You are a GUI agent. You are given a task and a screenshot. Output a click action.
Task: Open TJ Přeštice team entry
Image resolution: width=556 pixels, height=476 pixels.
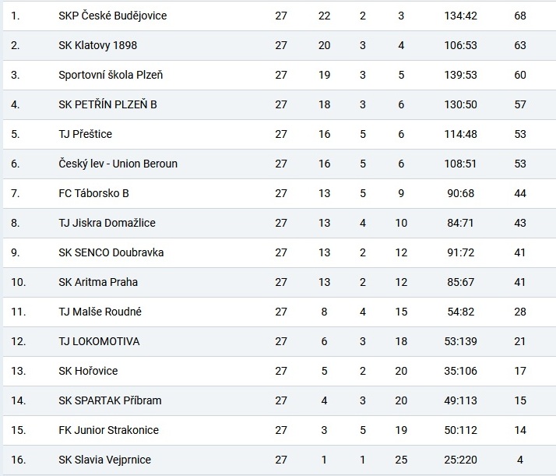click(x=85, y=134)
